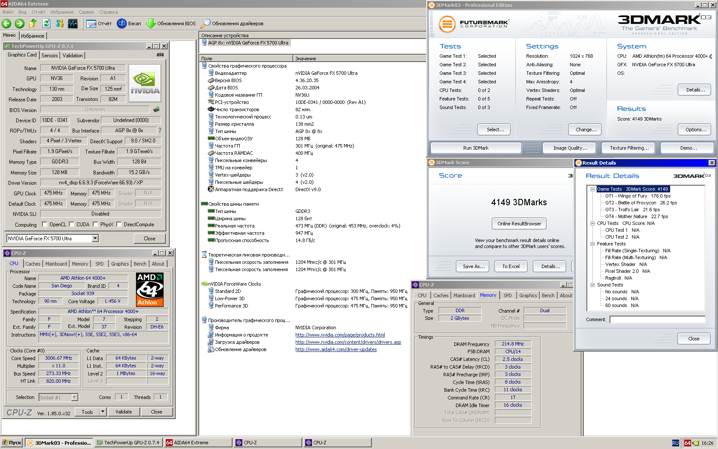Open the Файл menu in AIDA64
Screen dimensions: 718x449
click(x=8, y=12)
